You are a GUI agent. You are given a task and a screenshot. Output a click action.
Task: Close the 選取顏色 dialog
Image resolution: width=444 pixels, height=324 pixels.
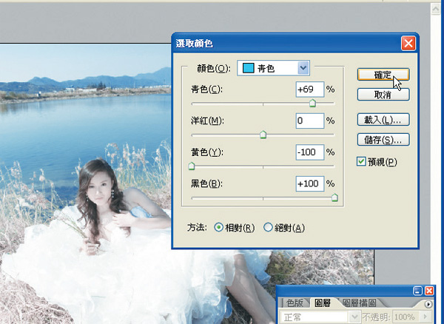(408, 44)
